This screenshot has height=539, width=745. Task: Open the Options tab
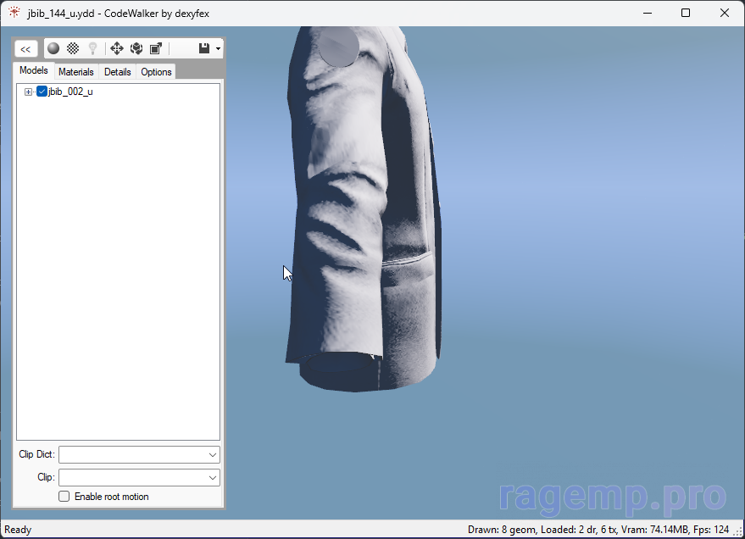[156, 72]
